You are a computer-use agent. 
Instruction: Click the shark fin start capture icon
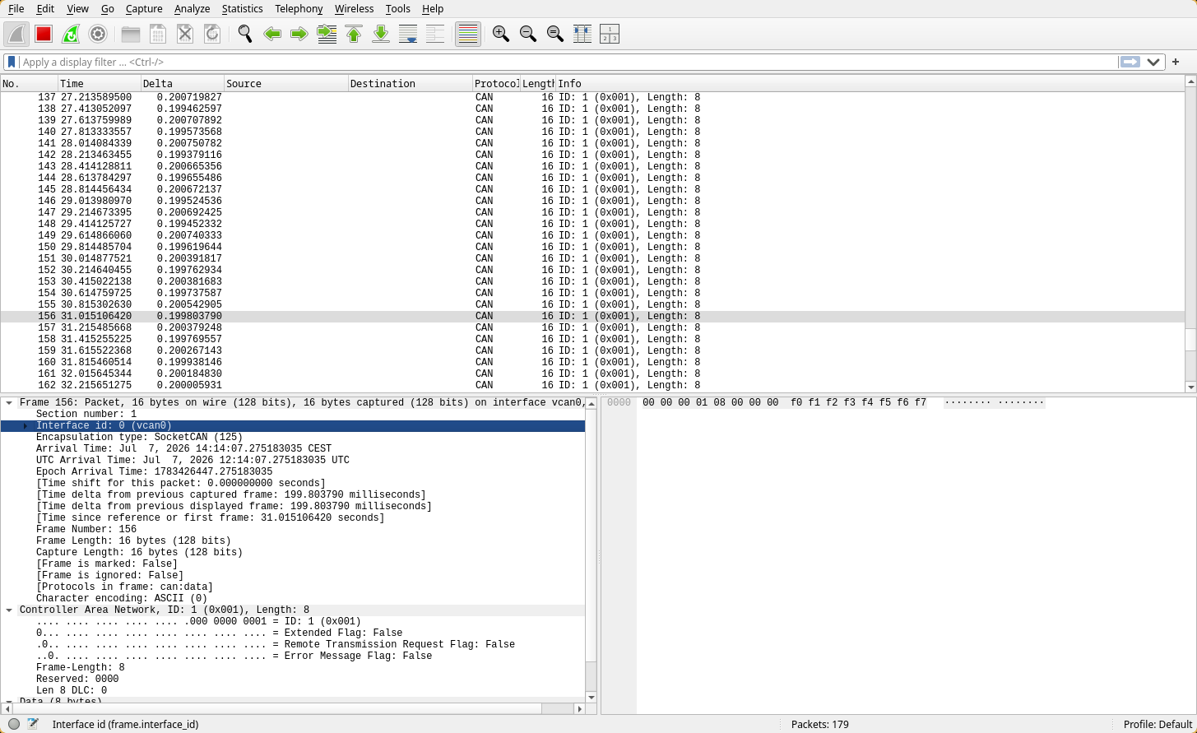click(17, 34)
